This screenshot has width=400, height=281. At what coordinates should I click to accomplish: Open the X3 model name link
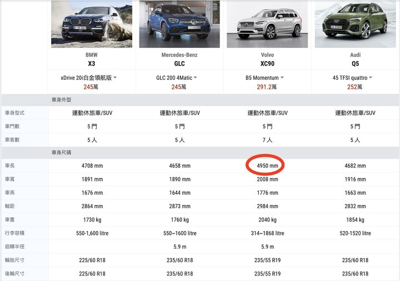coord(92,63)
